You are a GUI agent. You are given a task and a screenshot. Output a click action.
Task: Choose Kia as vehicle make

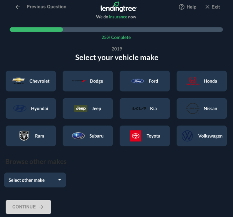click(145, 108)
